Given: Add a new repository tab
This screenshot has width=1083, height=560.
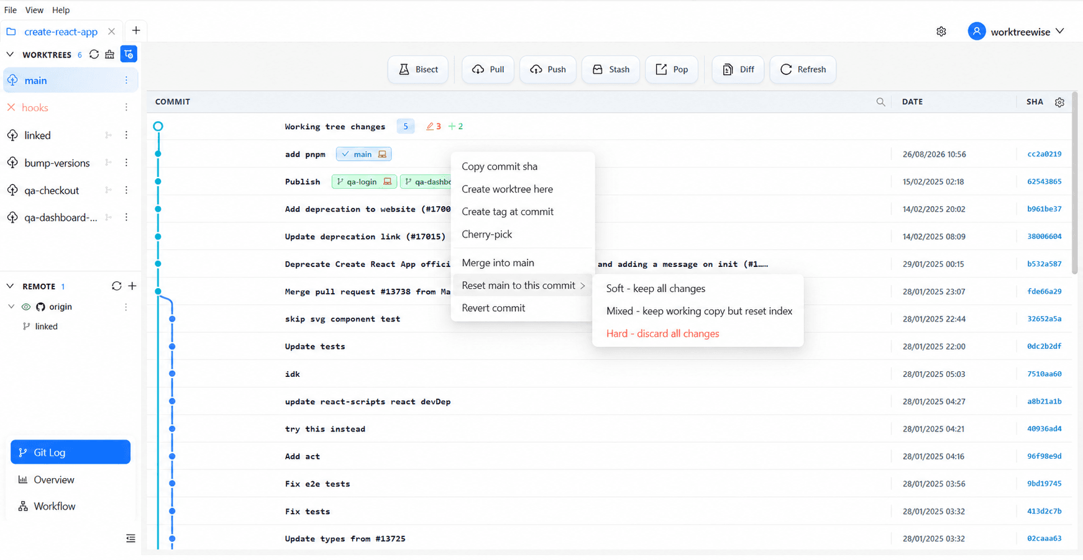Looking at the screenshot, I should [x=136, y=30].
